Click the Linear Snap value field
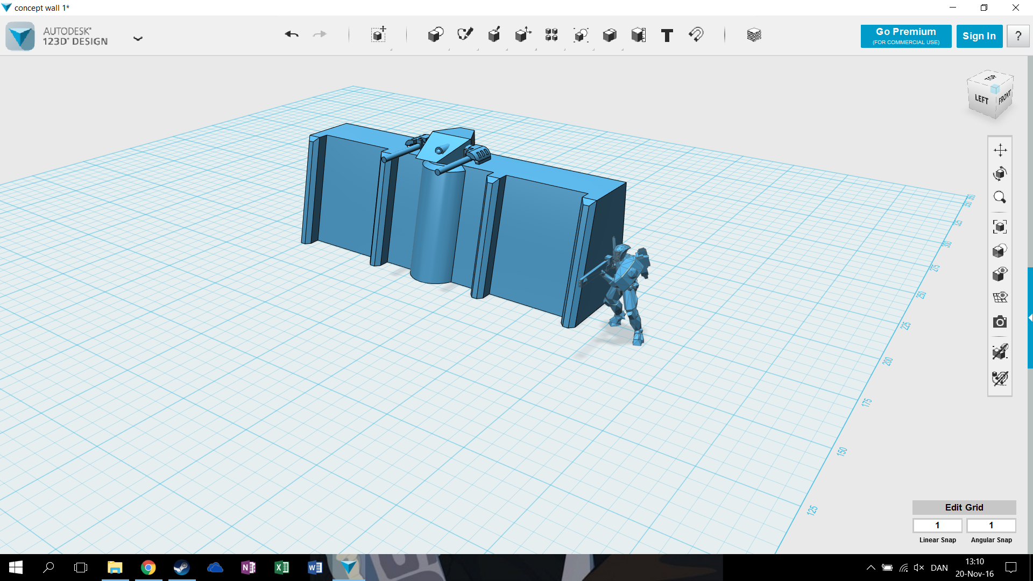Image resolution: width=1033 pixels, height=581 pixels. click(937, 525)
